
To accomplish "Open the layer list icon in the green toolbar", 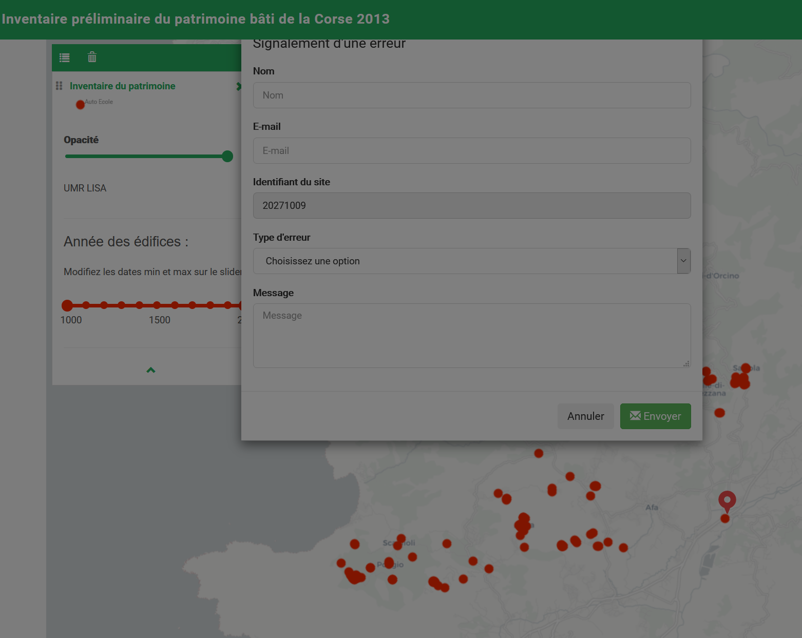I will (64, 57).
